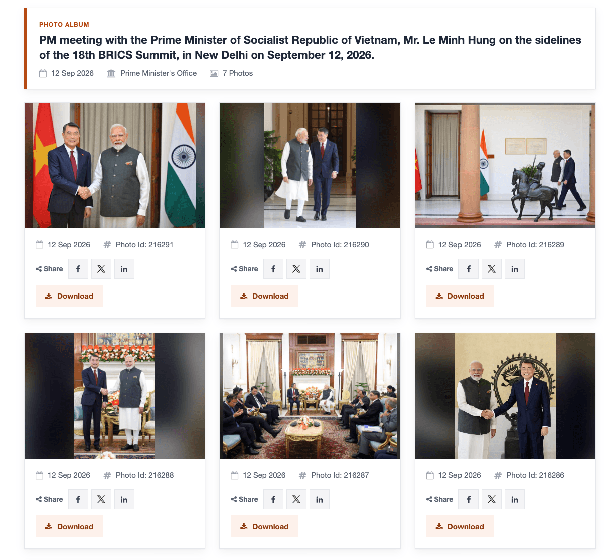Share photo 216287 on X
614x560 pixels.
296,499
